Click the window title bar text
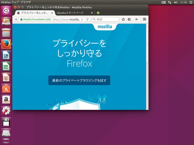Image resolution: width=194 pixels, height=145 pixels. point(59,7)
